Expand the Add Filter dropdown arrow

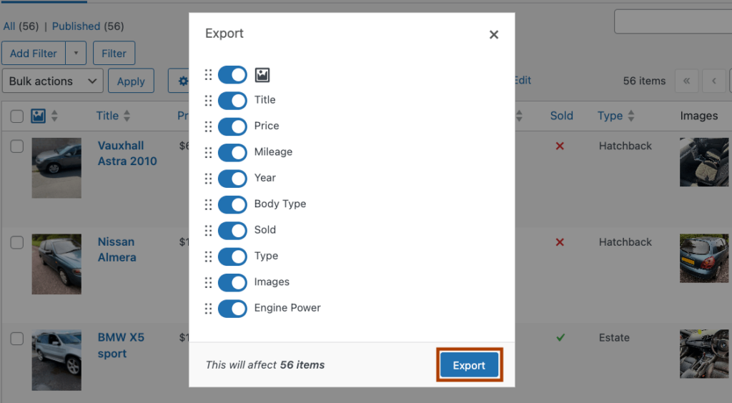pos(76,53)
